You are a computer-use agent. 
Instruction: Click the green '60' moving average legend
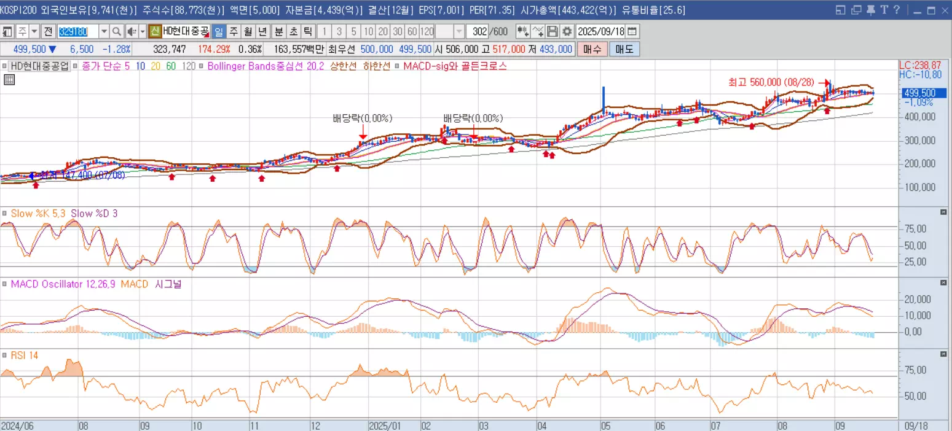pyautogui.click(x=170, y=66)
